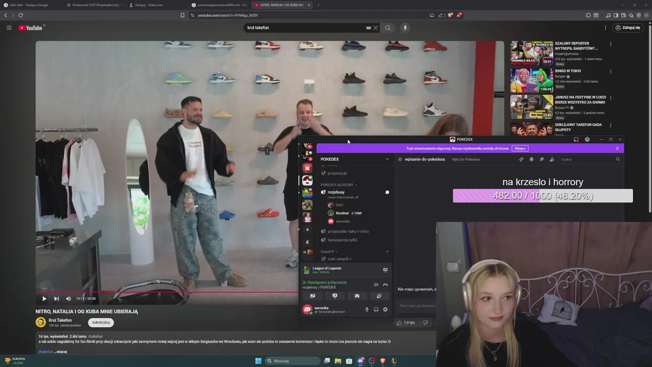
Task: Go back in browser history
Action: click(6, 15)
